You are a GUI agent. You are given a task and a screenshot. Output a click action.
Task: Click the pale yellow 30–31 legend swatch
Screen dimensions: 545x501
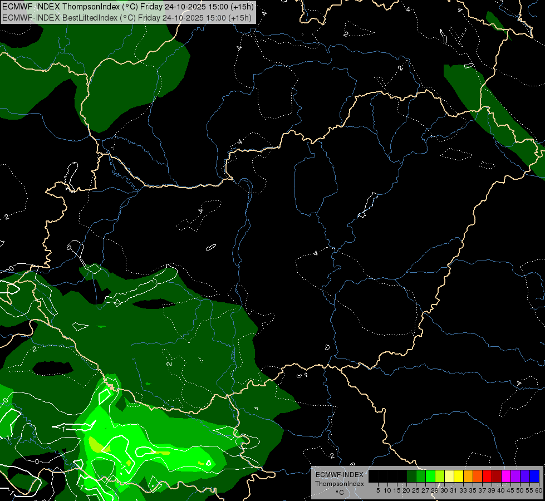(449, 476)
